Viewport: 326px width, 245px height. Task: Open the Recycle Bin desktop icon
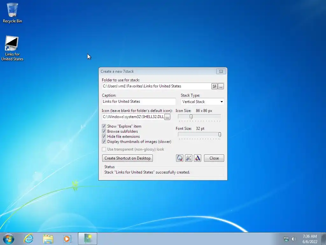point(12,13)
